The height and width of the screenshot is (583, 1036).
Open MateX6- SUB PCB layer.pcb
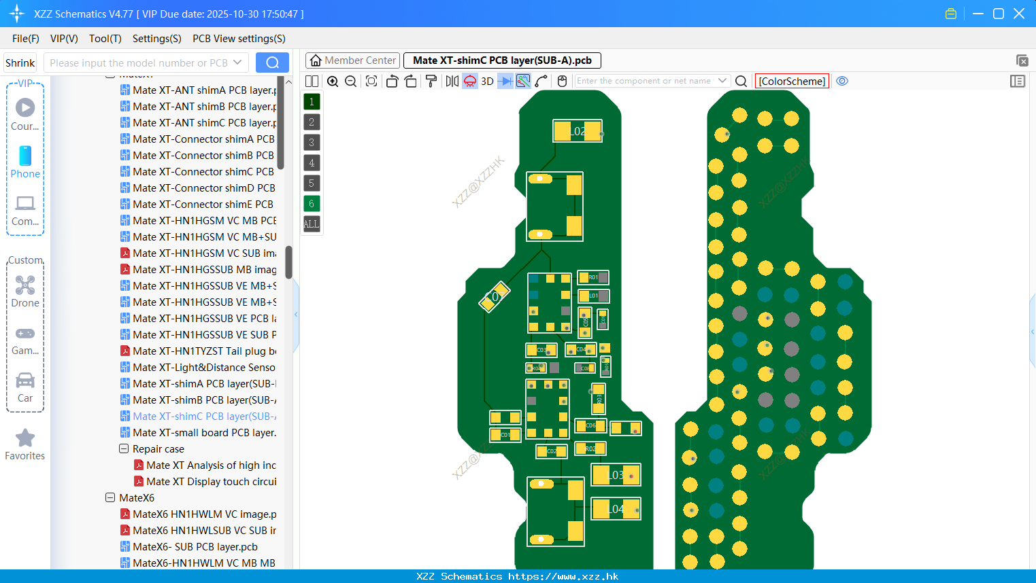click(x=189, y=546)
